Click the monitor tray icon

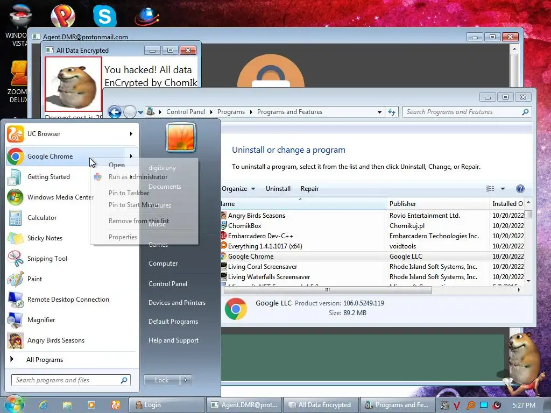point(484,405)
